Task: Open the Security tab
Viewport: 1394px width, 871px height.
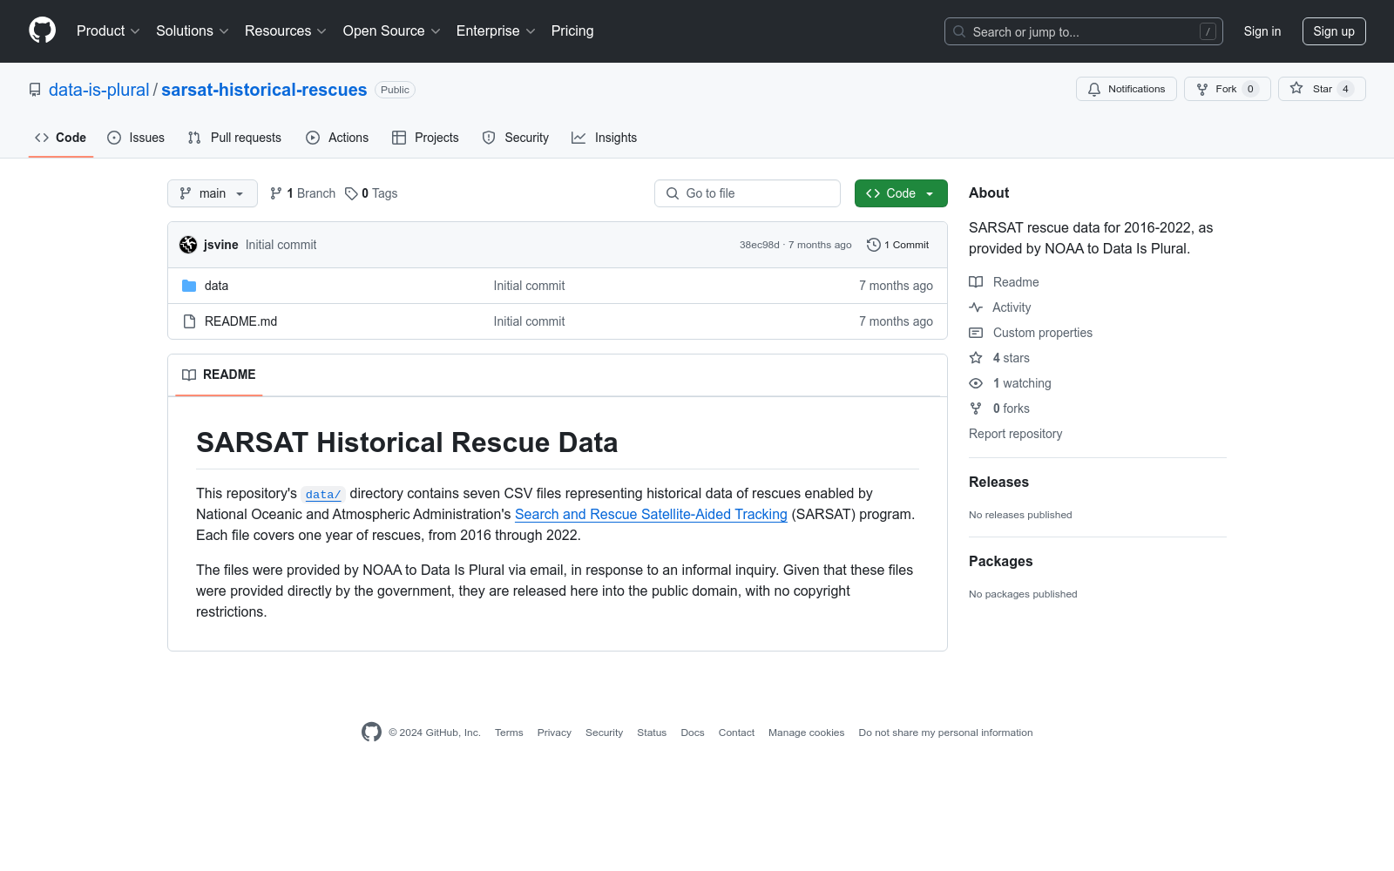Action: (x=516, y=138)
